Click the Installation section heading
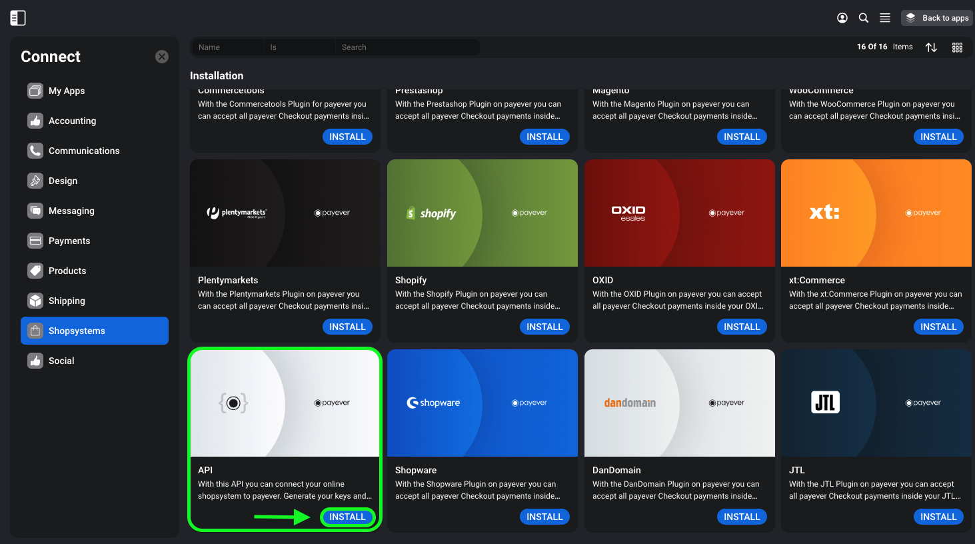The image size is (975, 544). [x=217, y=76]
